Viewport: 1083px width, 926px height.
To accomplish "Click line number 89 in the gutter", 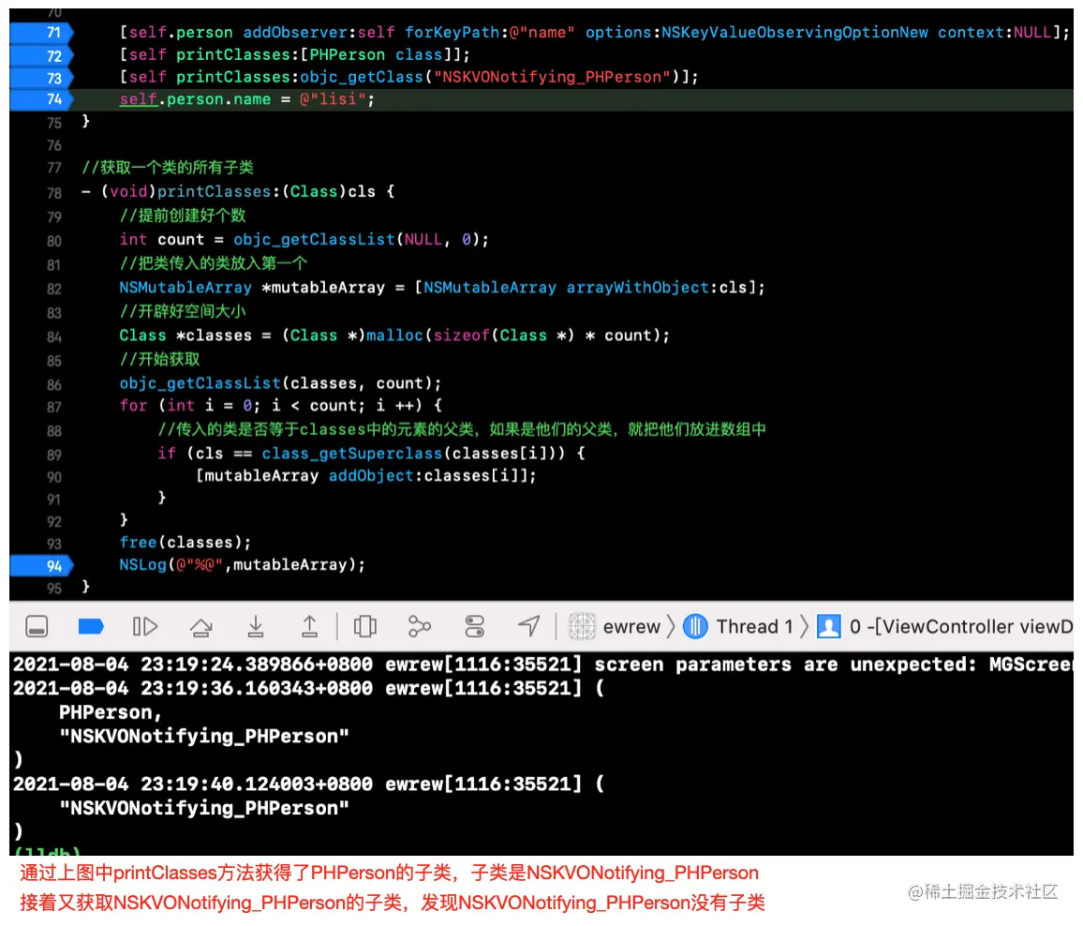I will coord(54,455).
